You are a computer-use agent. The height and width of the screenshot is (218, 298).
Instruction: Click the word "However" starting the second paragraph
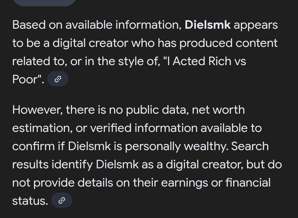click(37, 110)
